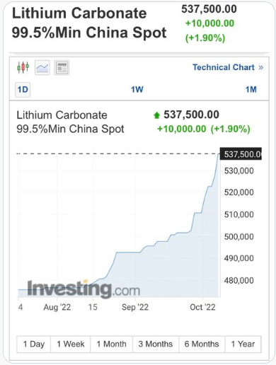Open the news layout icon

point(62,67)
